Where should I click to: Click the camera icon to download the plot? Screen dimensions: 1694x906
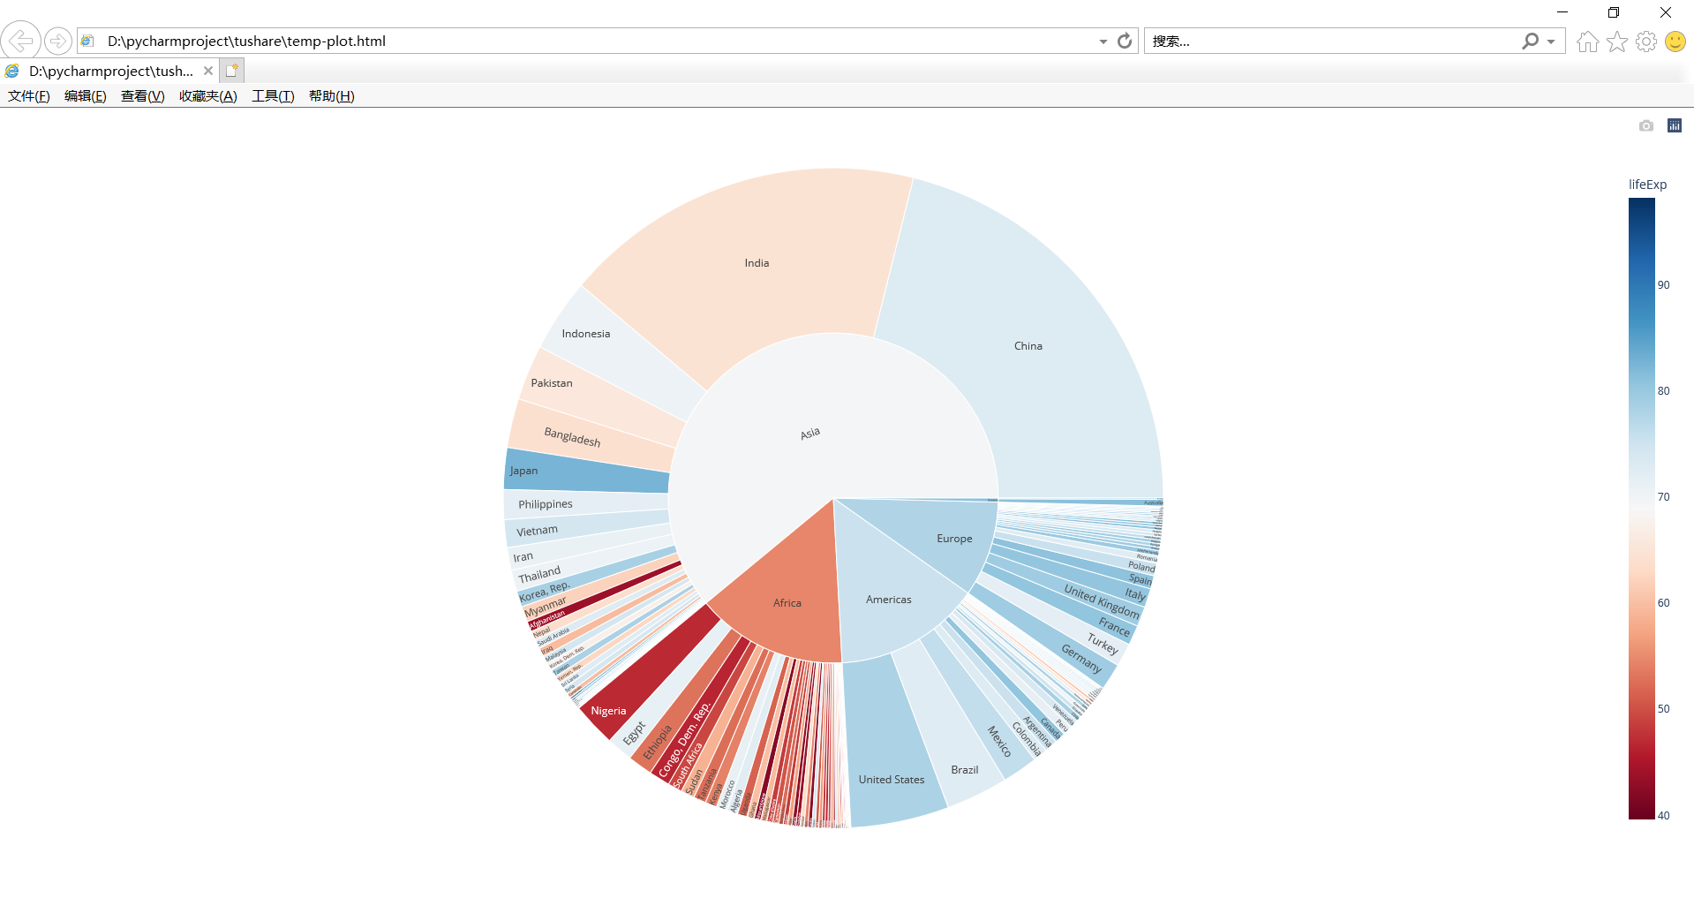pos(1645,125)
